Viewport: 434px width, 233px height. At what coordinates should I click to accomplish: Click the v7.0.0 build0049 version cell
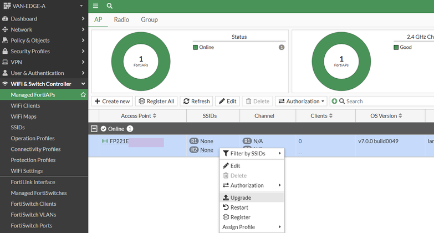coord(378,141)
